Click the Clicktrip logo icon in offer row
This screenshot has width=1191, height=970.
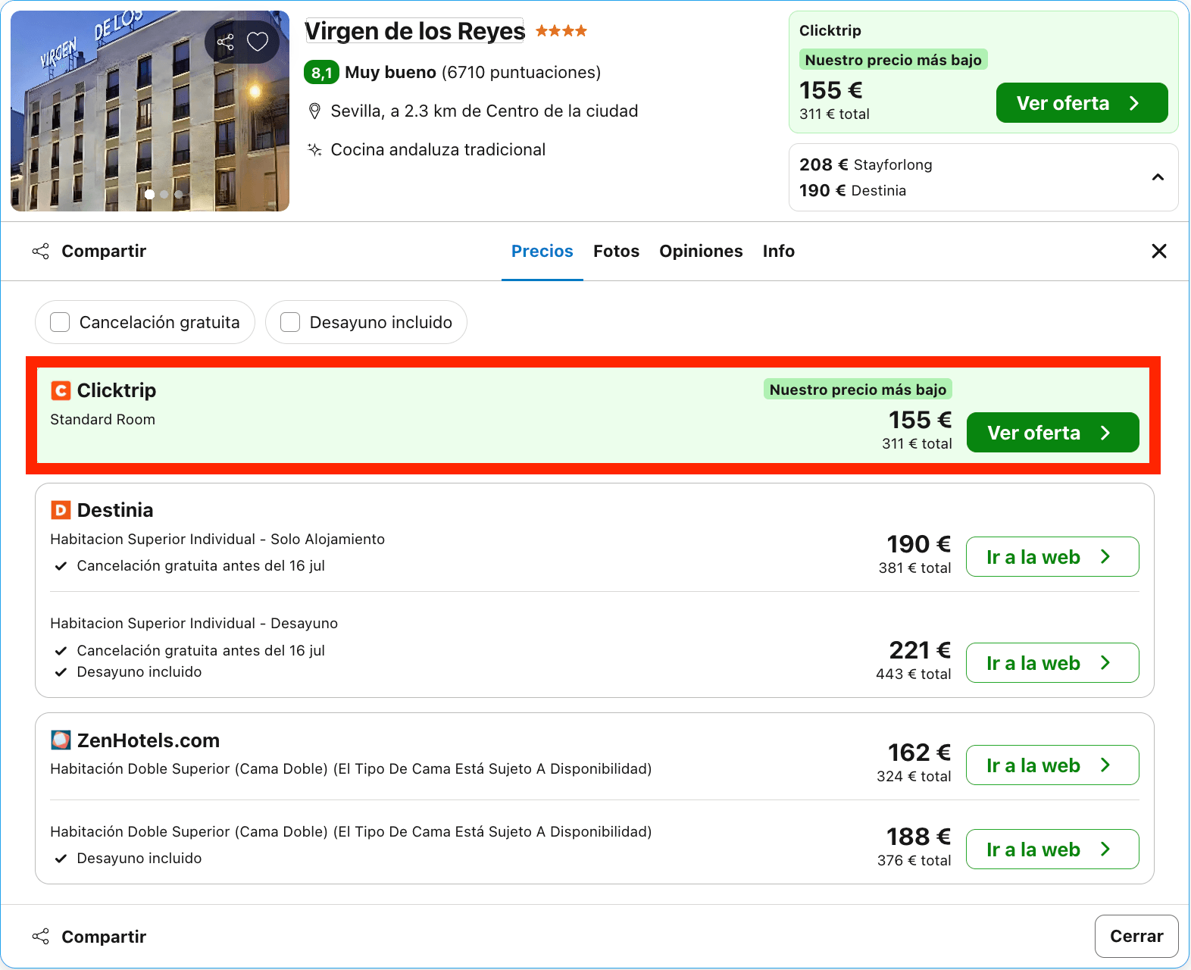pyautogui.click(x=61, y=391)
